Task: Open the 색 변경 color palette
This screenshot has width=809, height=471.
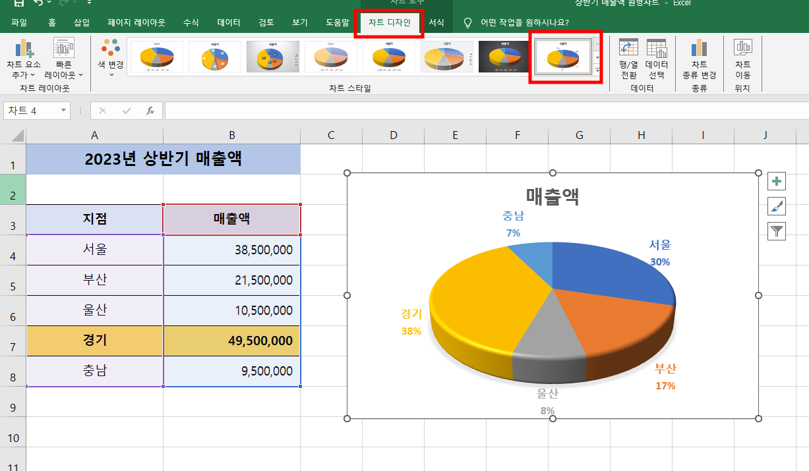Action: coord(111,57)
